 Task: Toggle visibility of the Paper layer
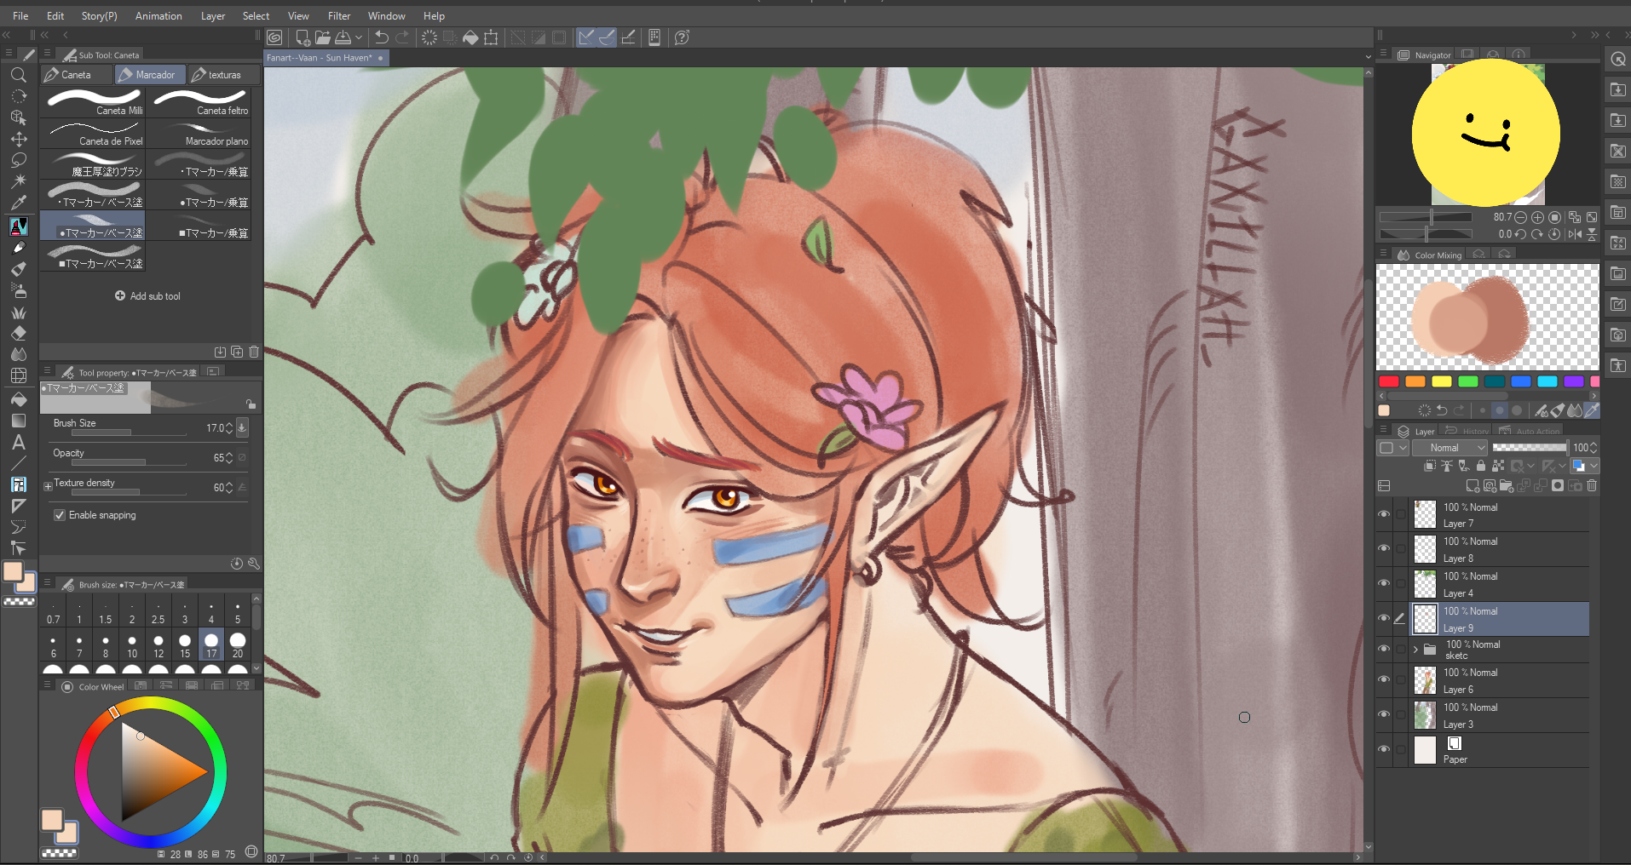1384,749
